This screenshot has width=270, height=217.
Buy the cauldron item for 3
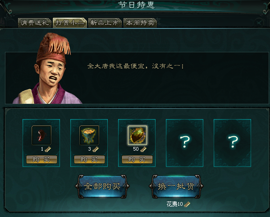(89, 160)
